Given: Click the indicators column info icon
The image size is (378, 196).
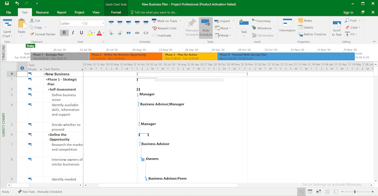Looking at the screenshot, I should [22, 68].
